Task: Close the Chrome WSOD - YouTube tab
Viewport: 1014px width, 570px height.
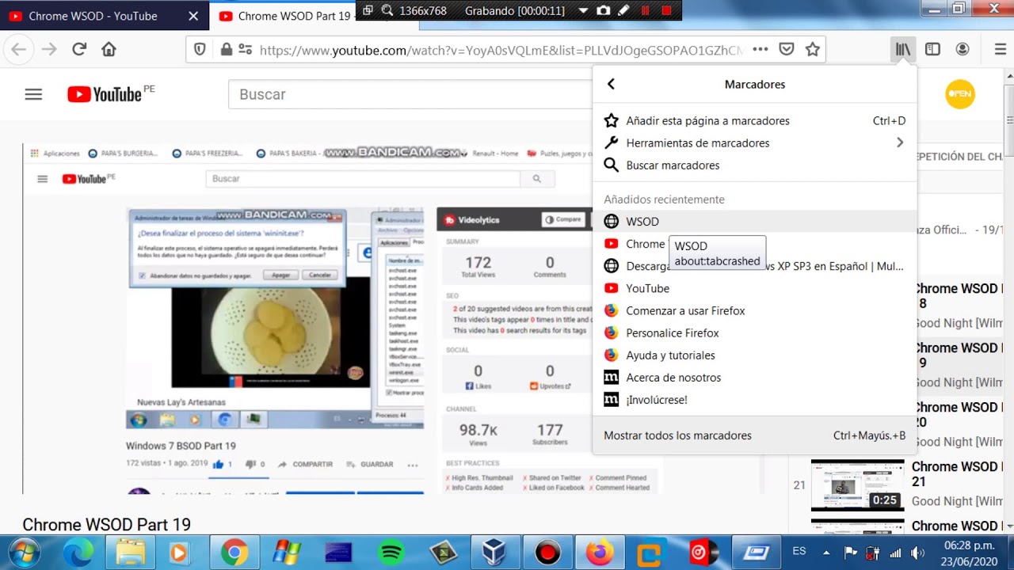Action: [x=194, y=16]
